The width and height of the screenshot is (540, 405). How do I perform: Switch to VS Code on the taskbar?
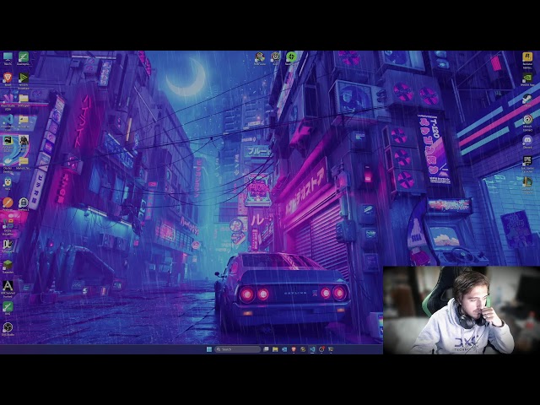pyautogui.click(x=312, y=348)
